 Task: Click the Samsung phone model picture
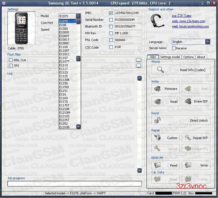(21, 28)
